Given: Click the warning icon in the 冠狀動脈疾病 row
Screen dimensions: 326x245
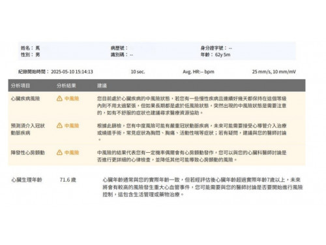Looking at the screenshot, I should click(x=59, y=125).
